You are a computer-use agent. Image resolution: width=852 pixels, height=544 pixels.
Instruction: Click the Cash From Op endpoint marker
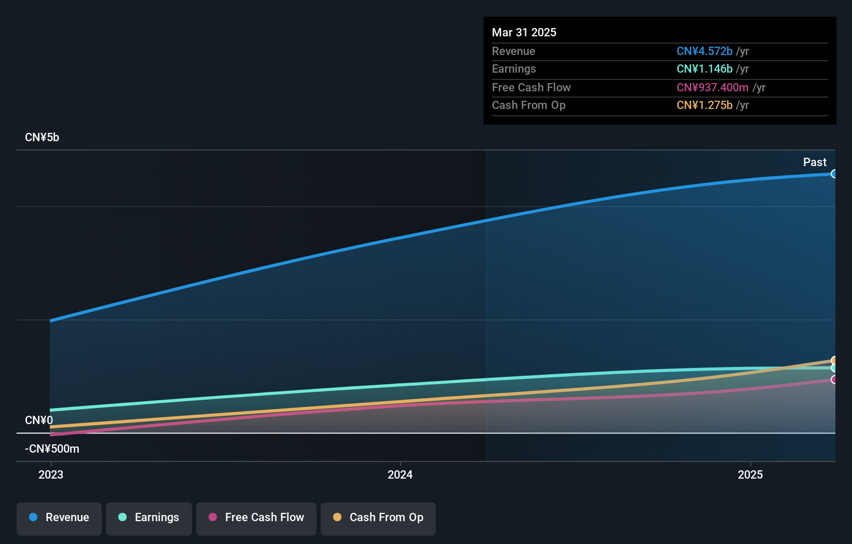tap(834, 360)
